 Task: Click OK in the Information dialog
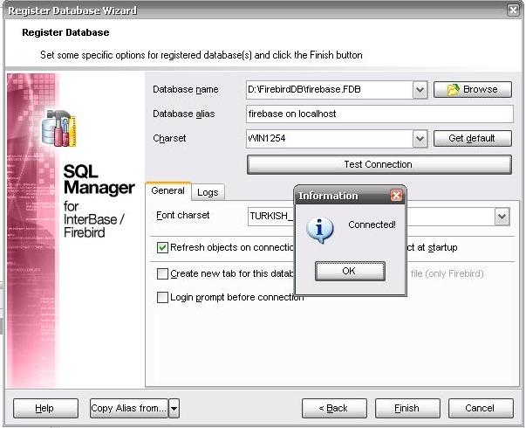(x=350, y=271)
